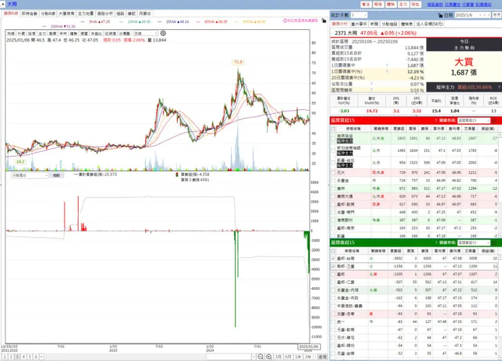
Task: Tick checkbox for 富邦 seller row
Action: 333,275
